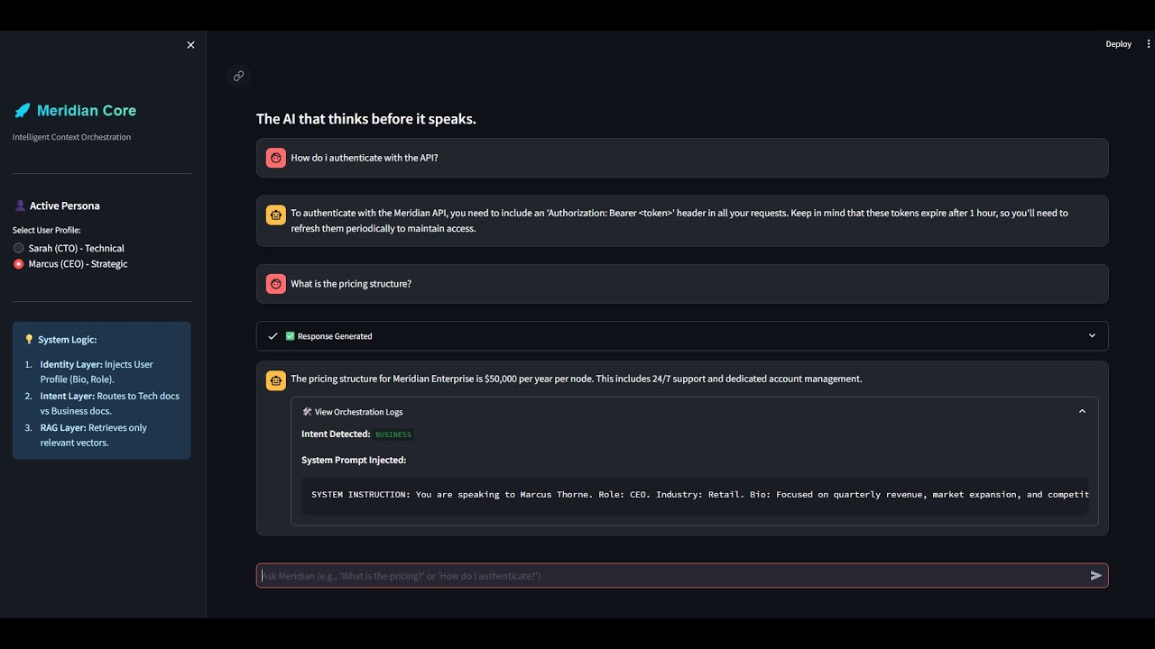
Task: Click the message 'What is the pricing structure?'
Action: tap(350, 284)
